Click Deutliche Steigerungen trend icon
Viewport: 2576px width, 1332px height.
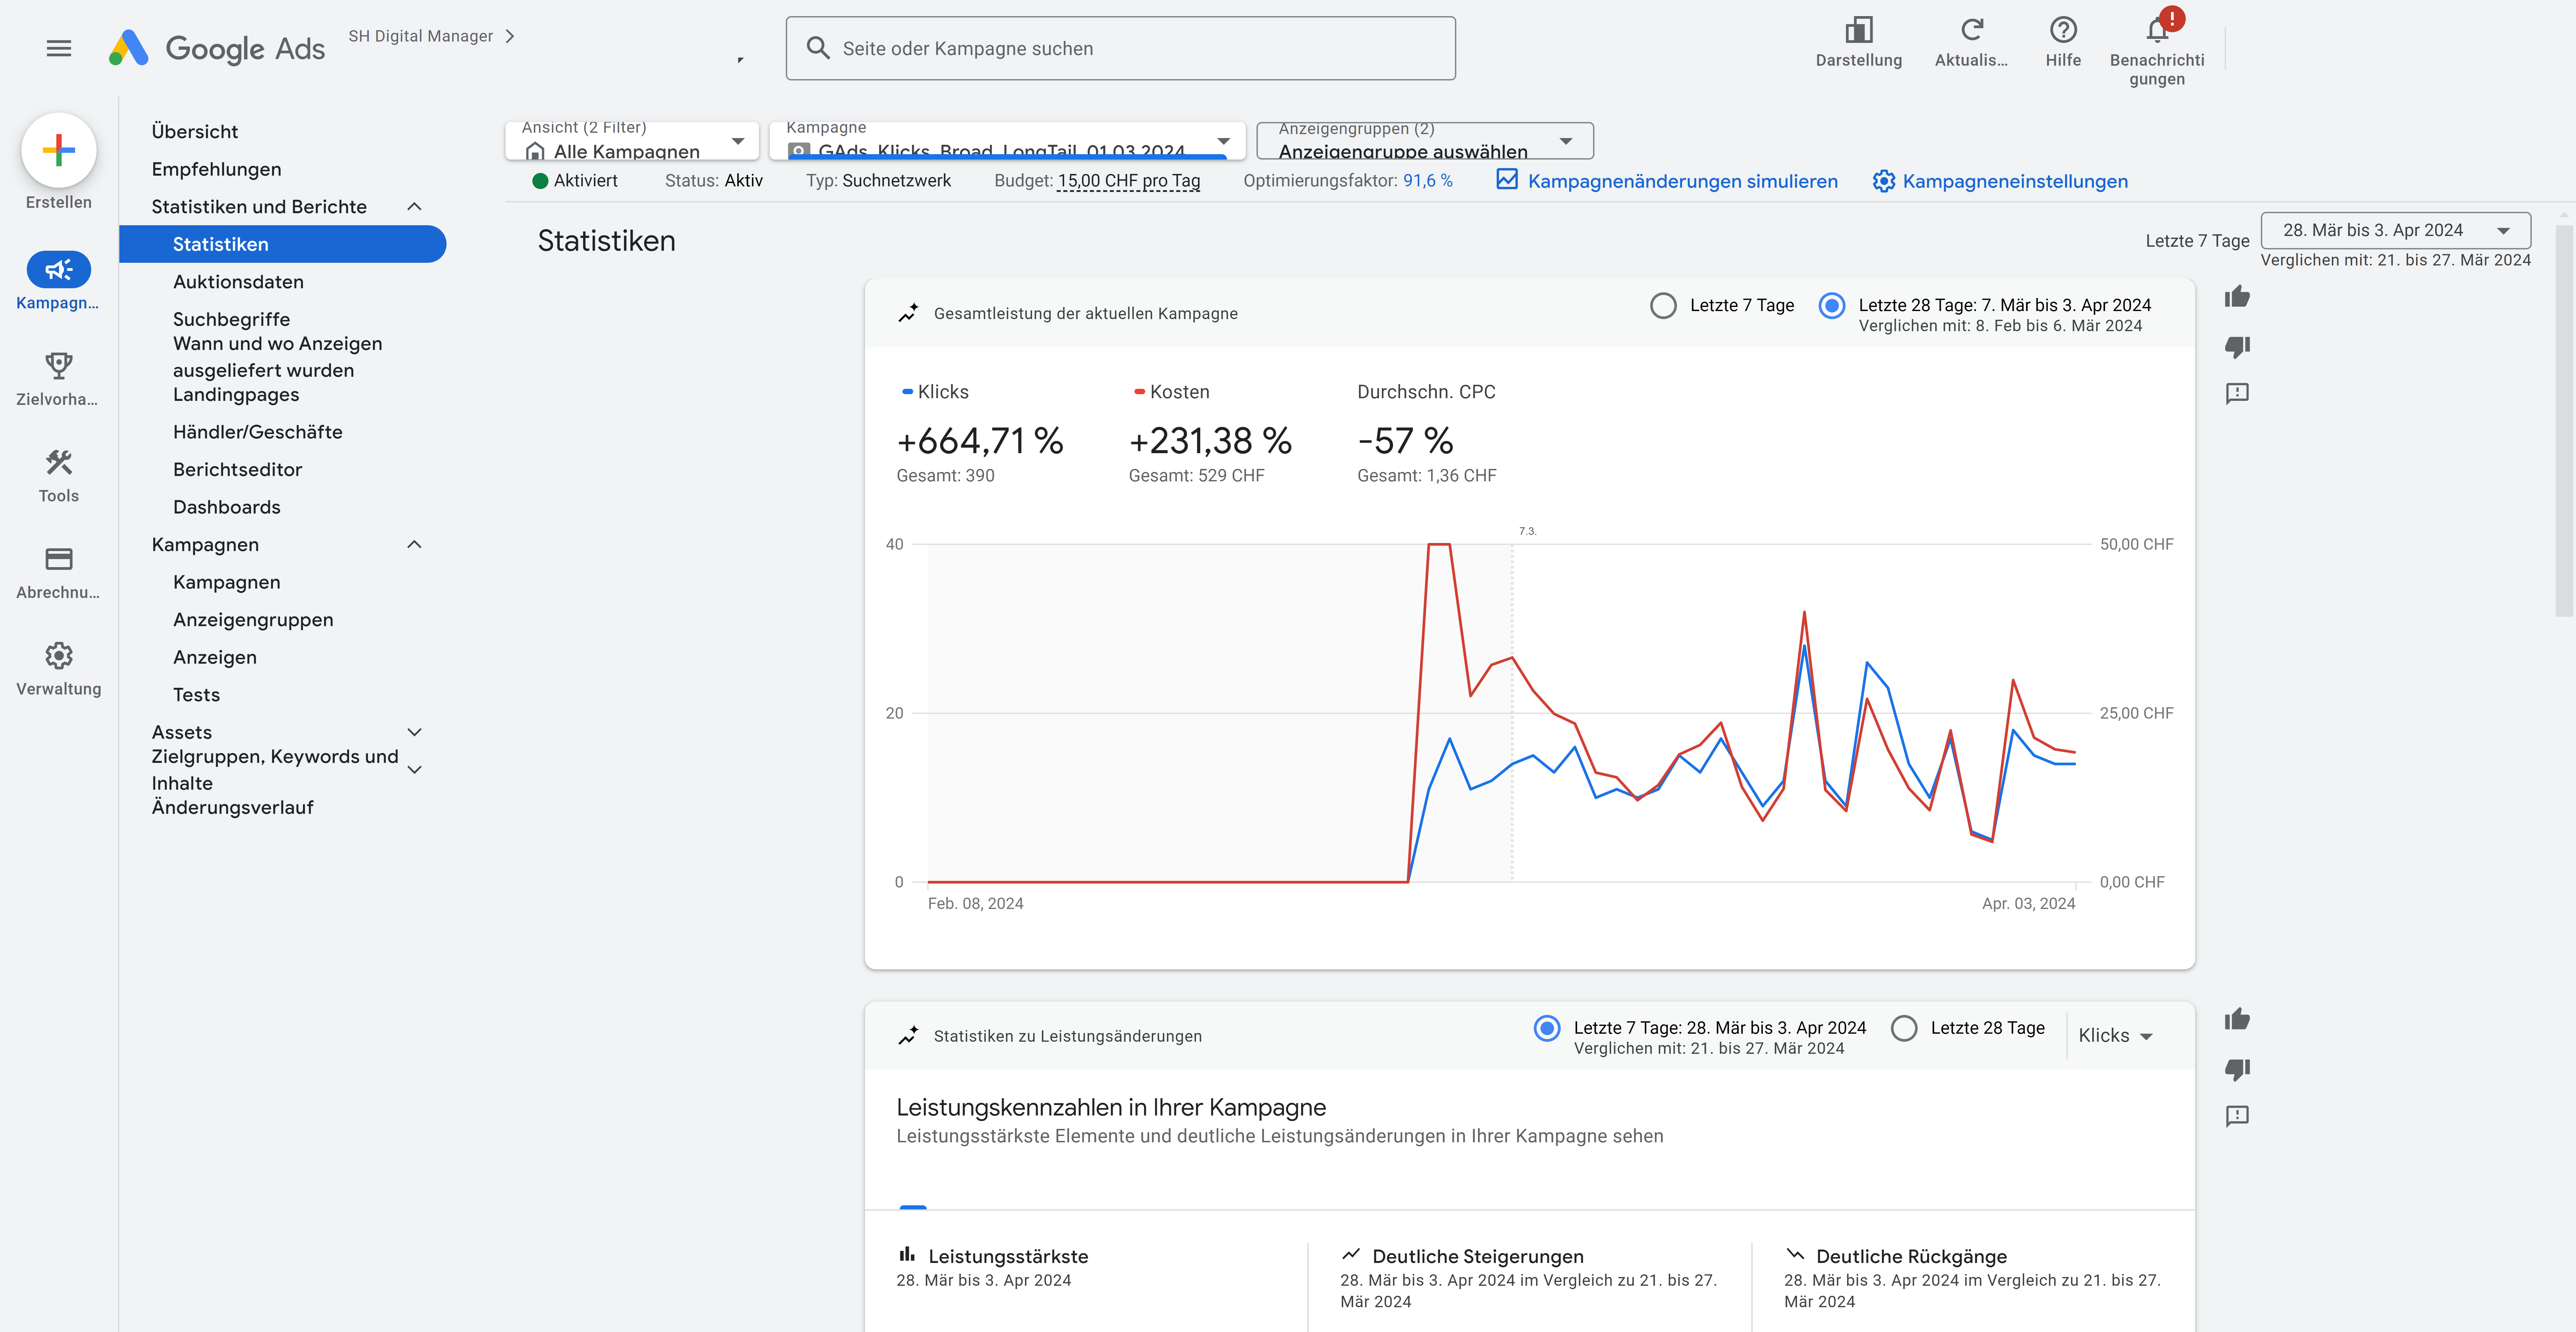point(1351,1254)
